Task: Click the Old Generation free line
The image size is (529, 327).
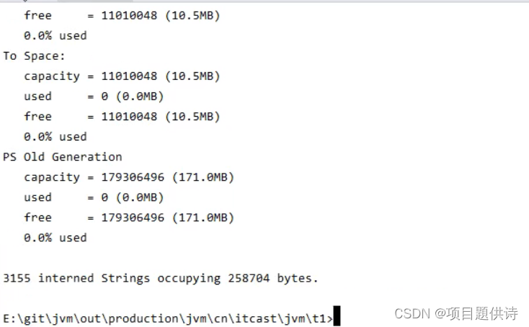Action: [129, 217]
